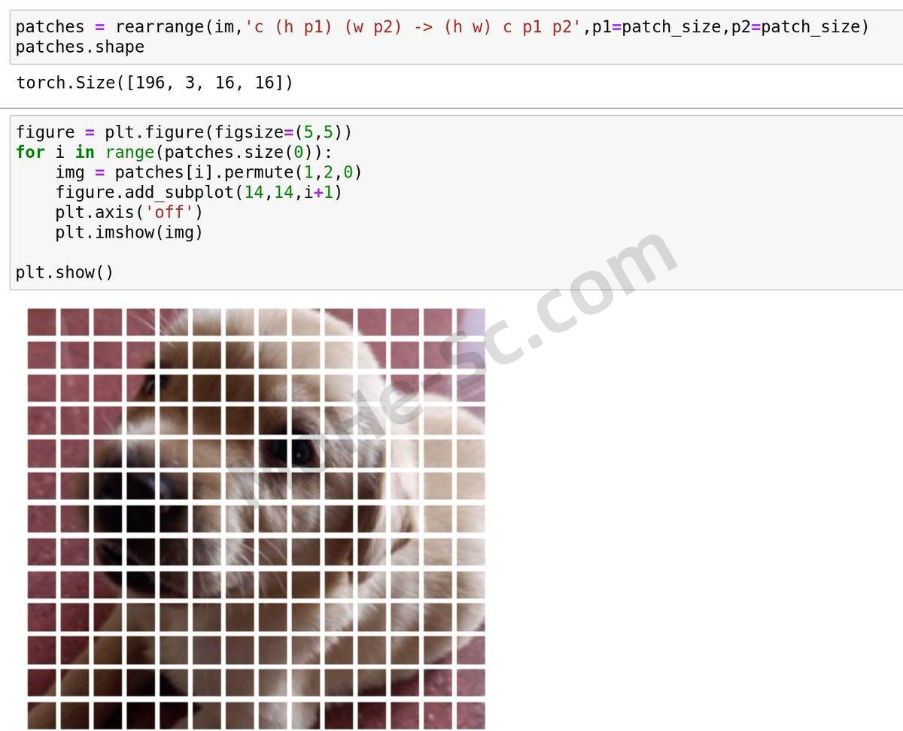Click the patch showing the dog's black nose

tap(140, 486)
